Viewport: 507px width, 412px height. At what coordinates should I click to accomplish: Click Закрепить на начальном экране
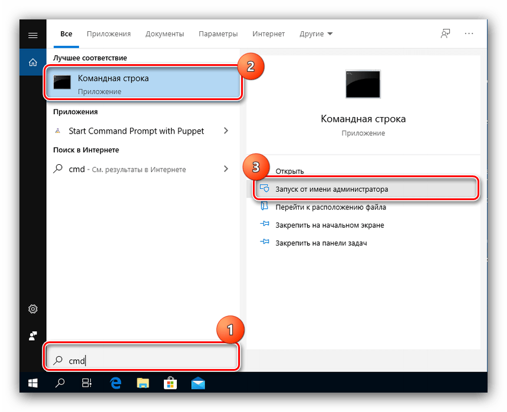tap(330, 225)
